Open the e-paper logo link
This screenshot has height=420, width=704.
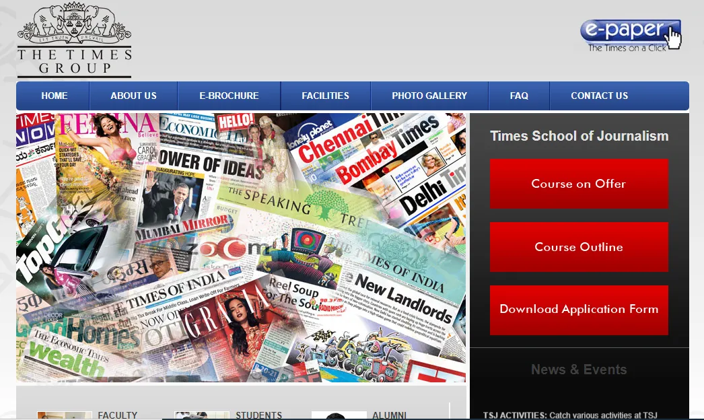631,36
